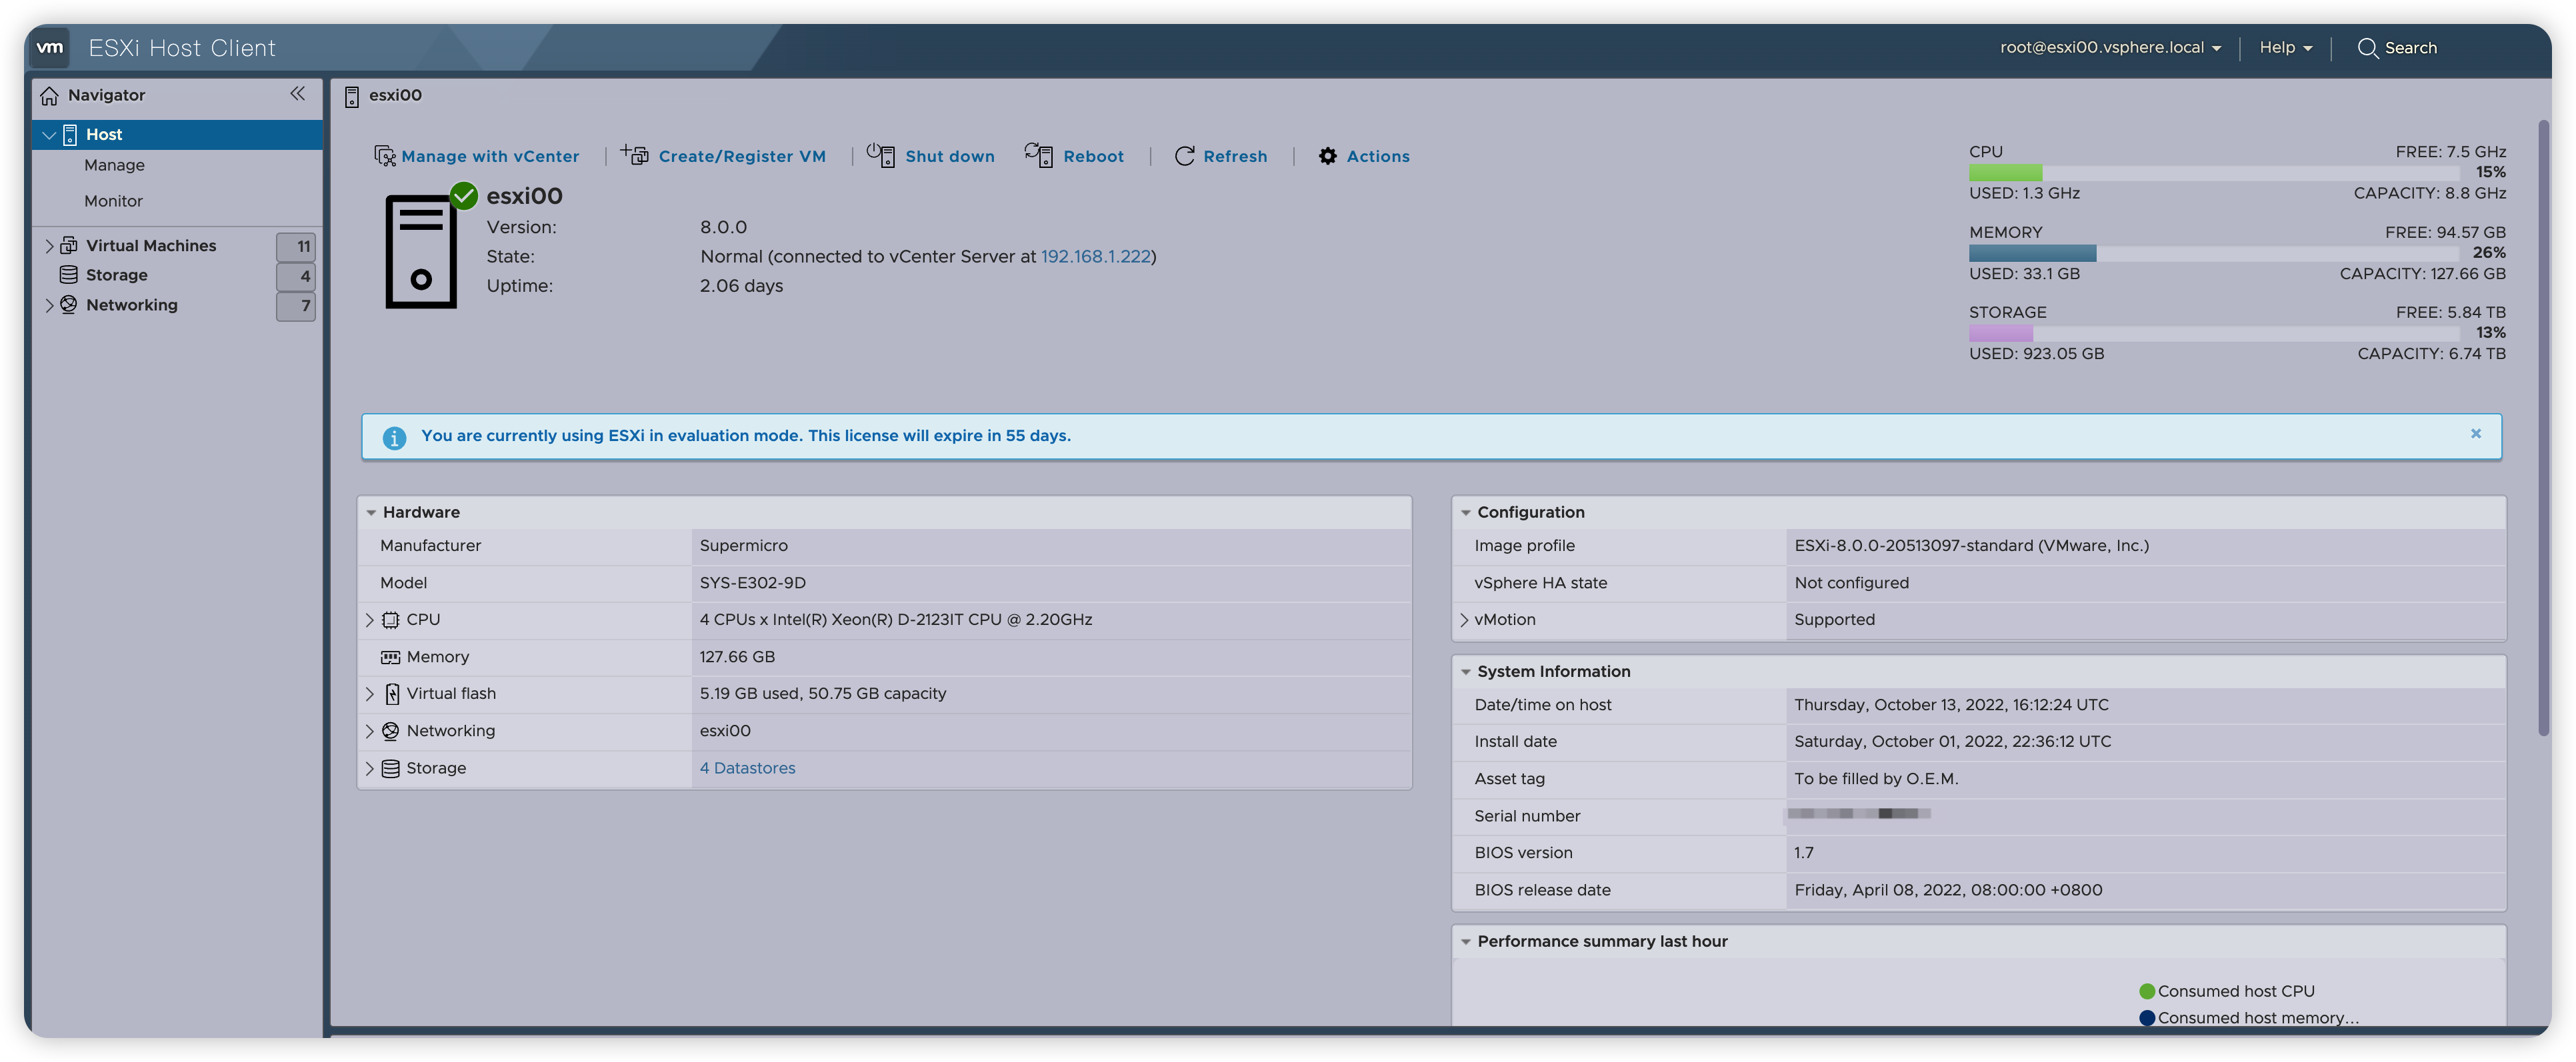Open the Actions menu

1377,156
